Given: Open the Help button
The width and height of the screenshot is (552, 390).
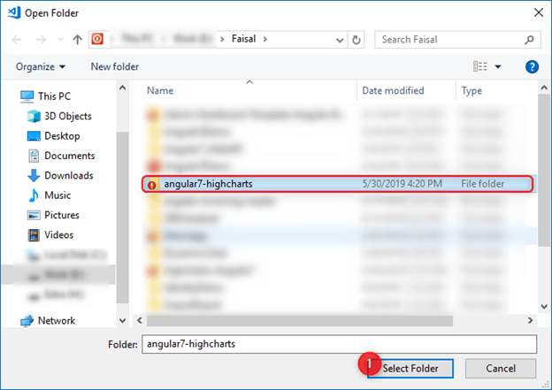Looking at the screenshot, I should pos(532,66).
